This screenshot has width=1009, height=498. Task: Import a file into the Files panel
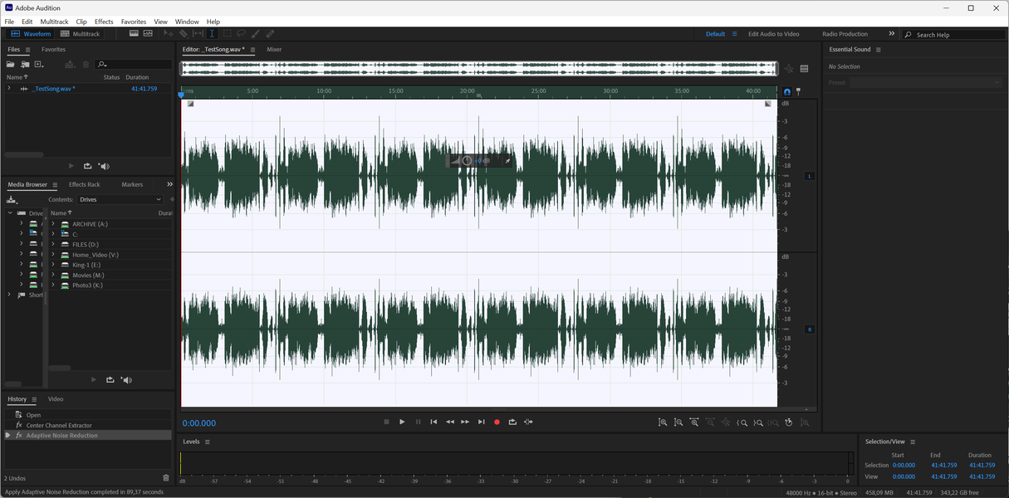coord(25,64)
